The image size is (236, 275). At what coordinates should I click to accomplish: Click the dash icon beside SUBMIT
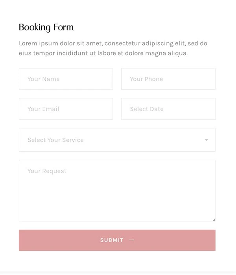tap(131, 240)
